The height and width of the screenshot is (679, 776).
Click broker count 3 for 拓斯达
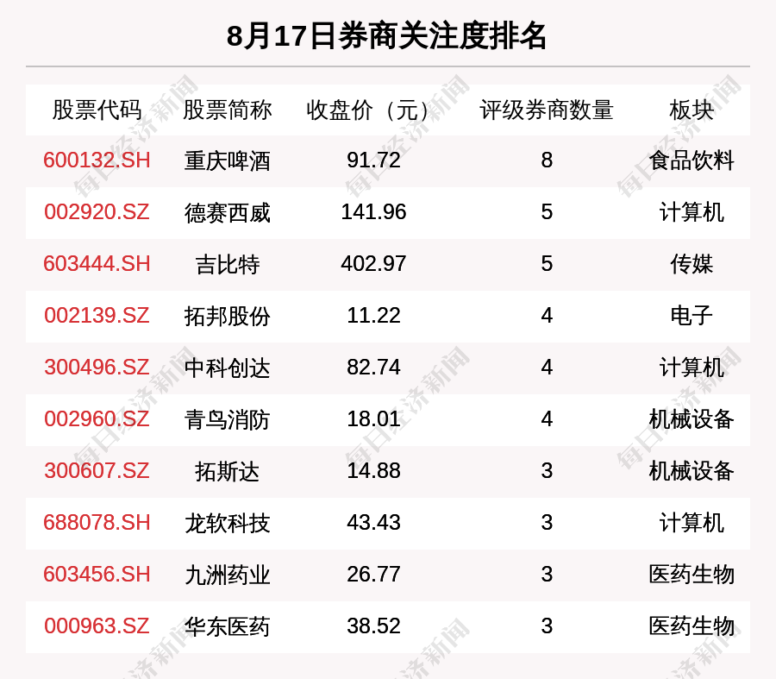tap(547, 470)
